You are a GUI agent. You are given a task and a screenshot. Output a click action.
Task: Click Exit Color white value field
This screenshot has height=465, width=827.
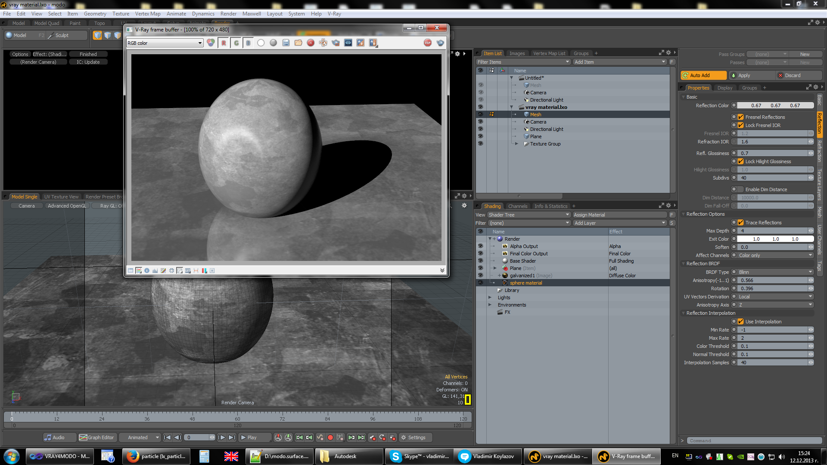coord(775,239)
